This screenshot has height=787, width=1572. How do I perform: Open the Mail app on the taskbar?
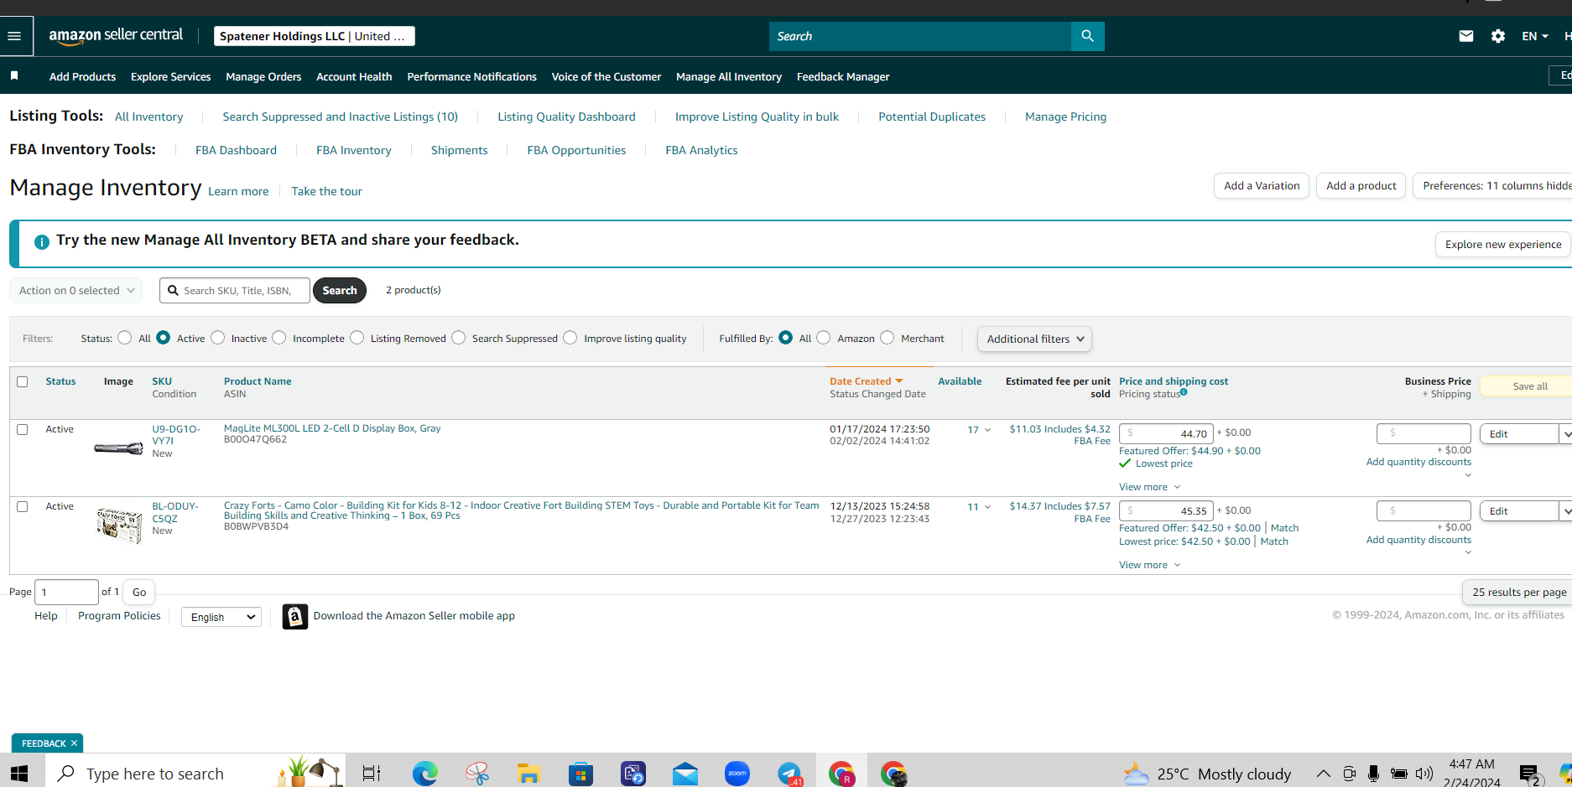point(685,773)
